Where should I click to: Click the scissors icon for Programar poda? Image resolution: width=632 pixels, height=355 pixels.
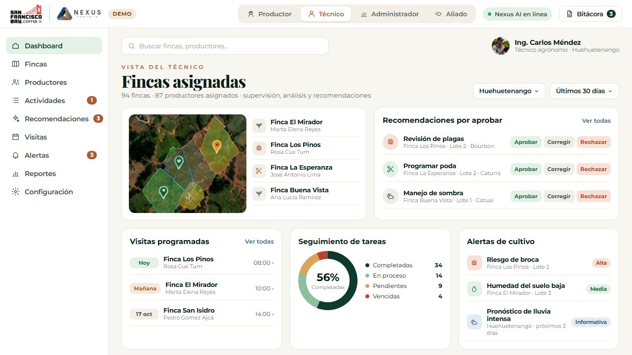point(391,169)
